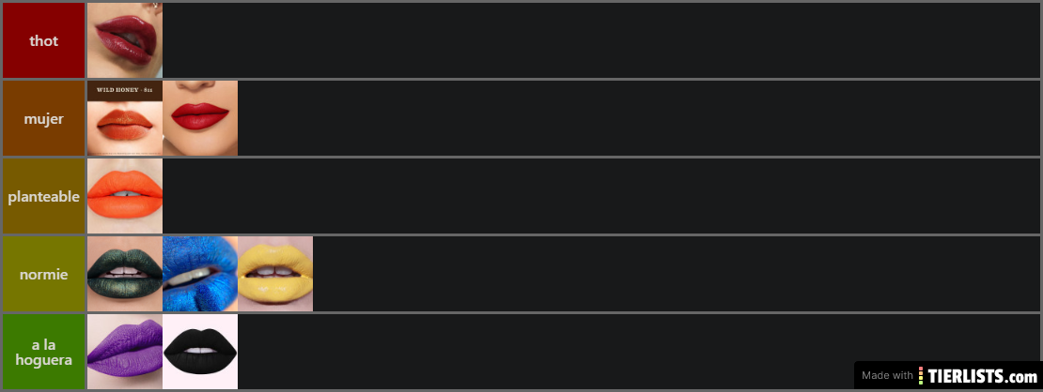Select the olive 'normie' tier label

tap(44, 274)
